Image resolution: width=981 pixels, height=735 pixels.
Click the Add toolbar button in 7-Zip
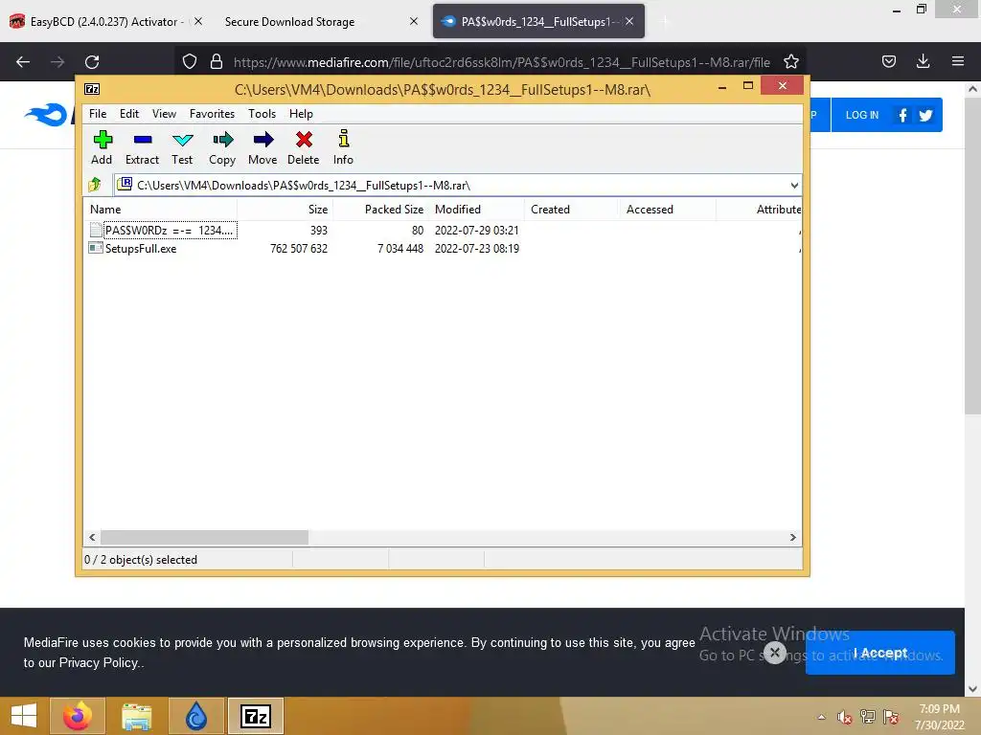[102, 148]
